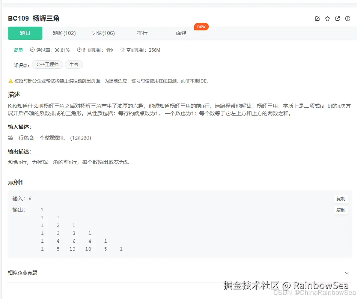Open the 讨论(106) tab
357x299 pixels.
pos(103,33)
